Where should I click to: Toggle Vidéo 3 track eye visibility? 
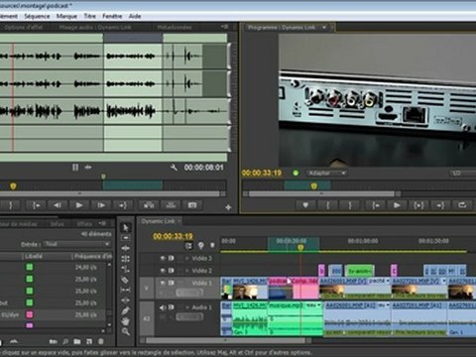(x=163, y=258)
